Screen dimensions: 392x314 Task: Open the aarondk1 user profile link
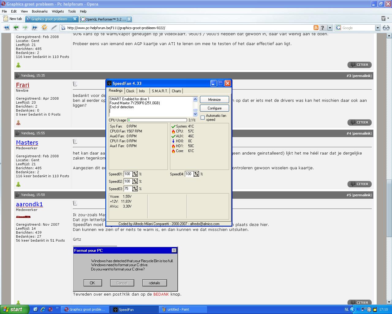click(x=29, y=204)
